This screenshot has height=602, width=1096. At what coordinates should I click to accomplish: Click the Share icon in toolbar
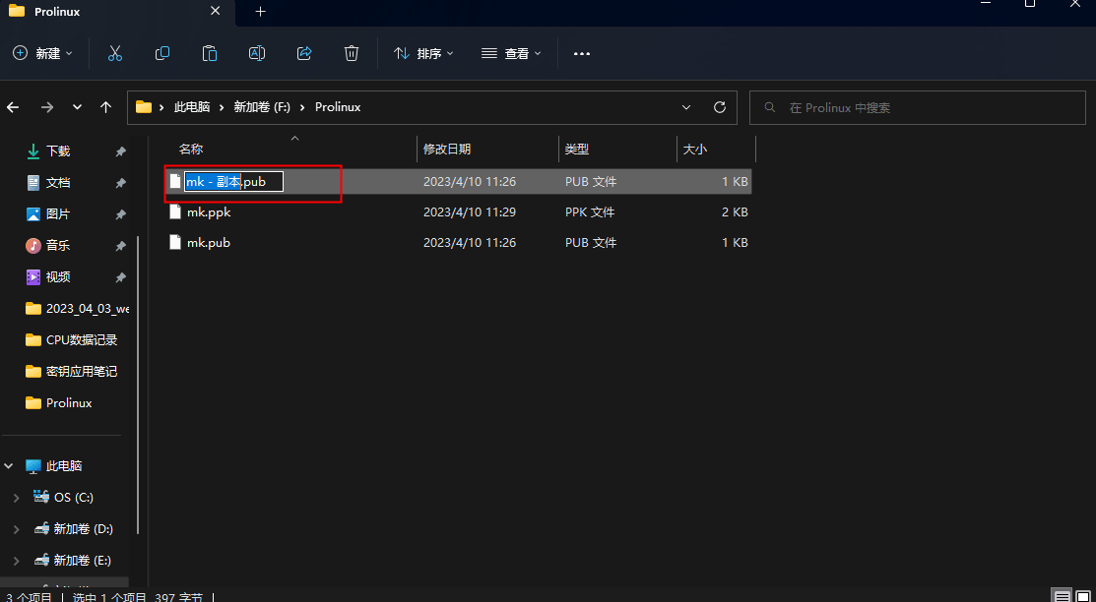click(x=304, y=53)
